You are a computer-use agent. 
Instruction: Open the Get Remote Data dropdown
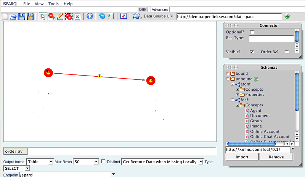click(x=201, y=162)
